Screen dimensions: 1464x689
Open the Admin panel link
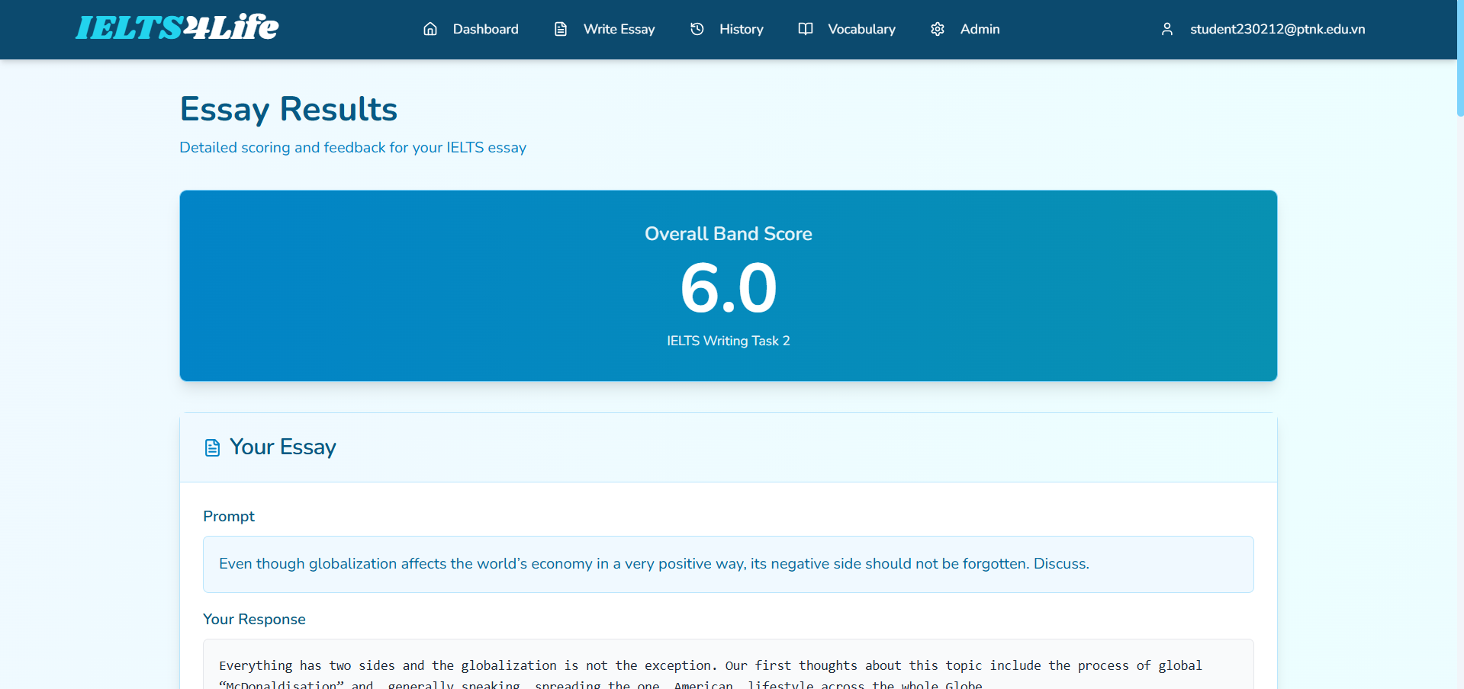coord(980,29)
